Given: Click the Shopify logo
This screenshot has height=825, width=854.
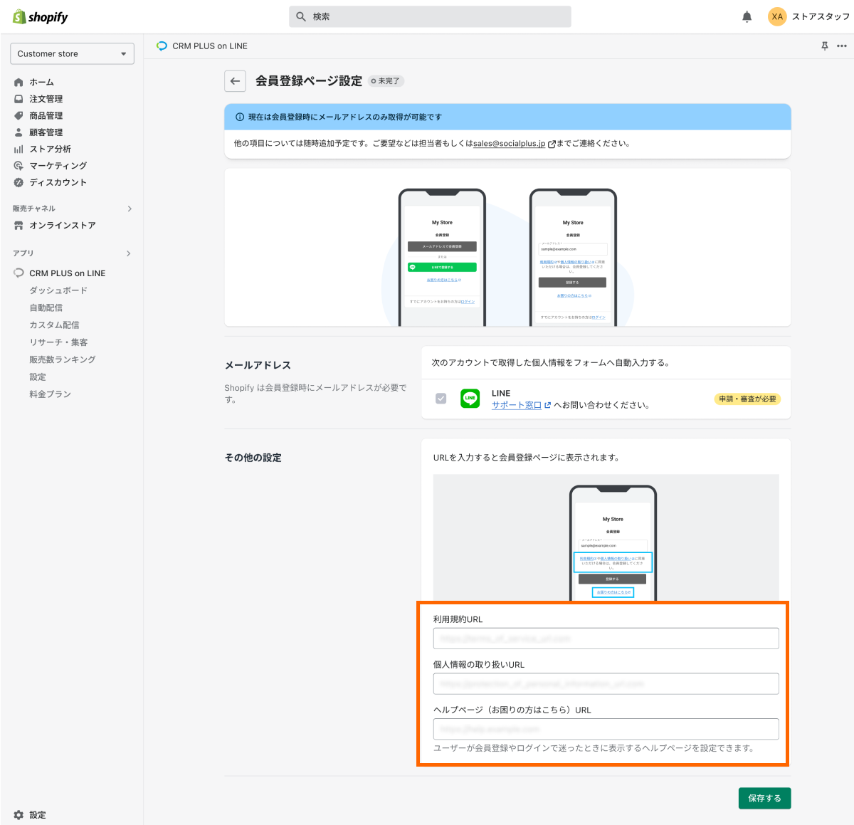Looking at the screenshot, I should [x=41, y=16].
